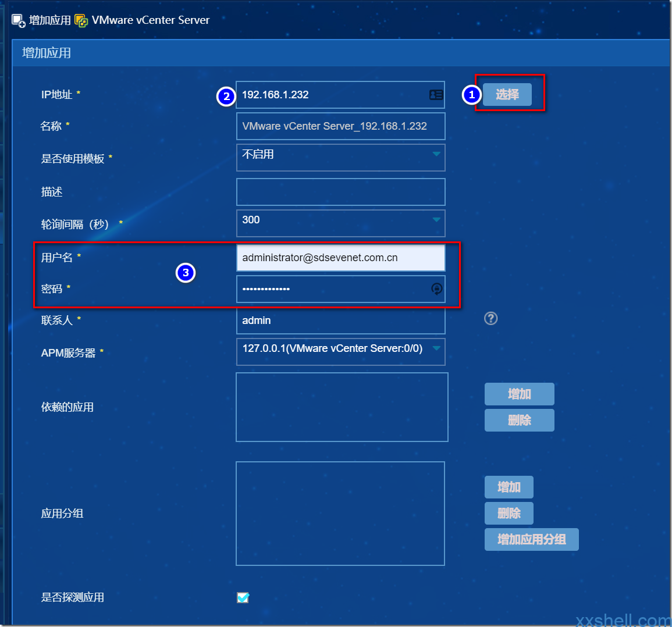Click the IP地址 input field
The width and height of the screenshot is (672, 627).
(340, 95)
